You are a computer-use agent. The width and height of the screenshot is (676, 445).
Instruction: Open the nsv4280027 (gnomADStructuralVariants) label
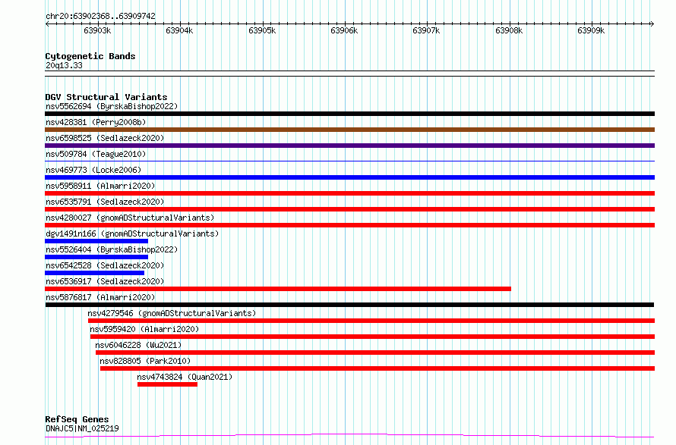pos(130,218)
